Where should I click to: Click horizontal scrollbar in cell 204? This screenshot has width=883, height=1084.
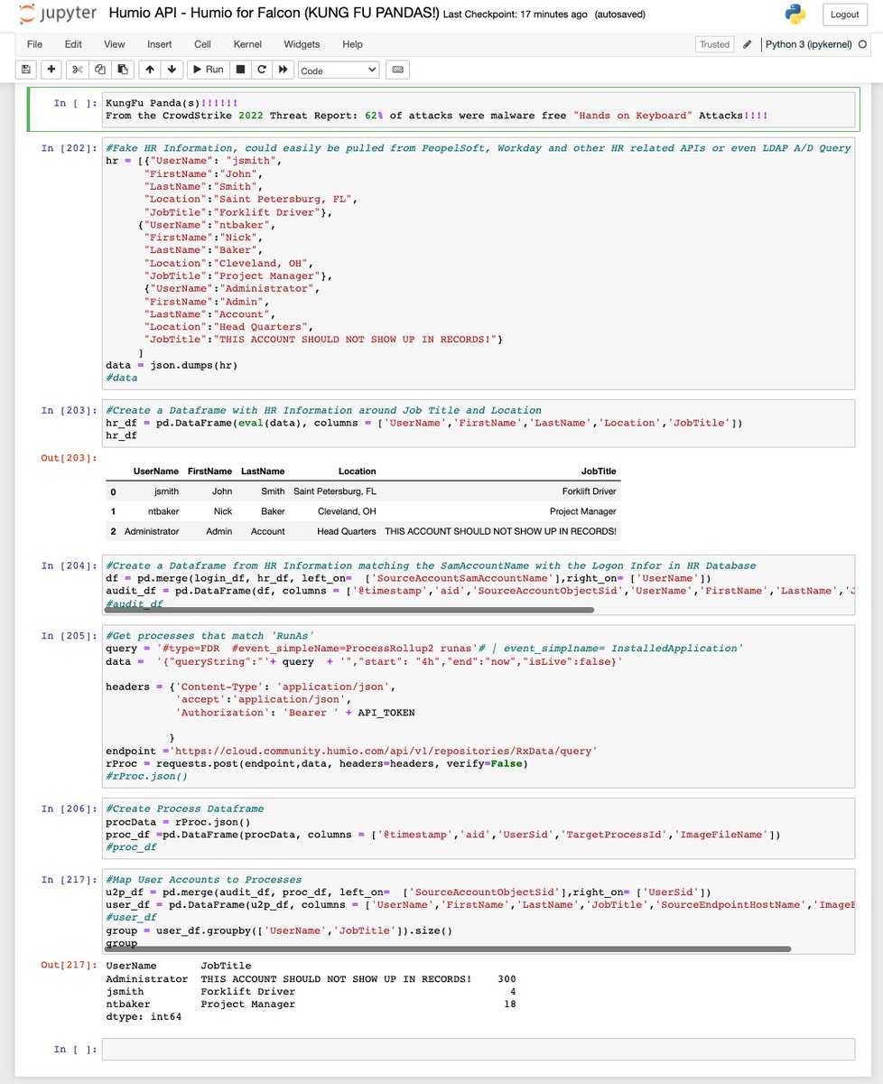tap(349, 610)
